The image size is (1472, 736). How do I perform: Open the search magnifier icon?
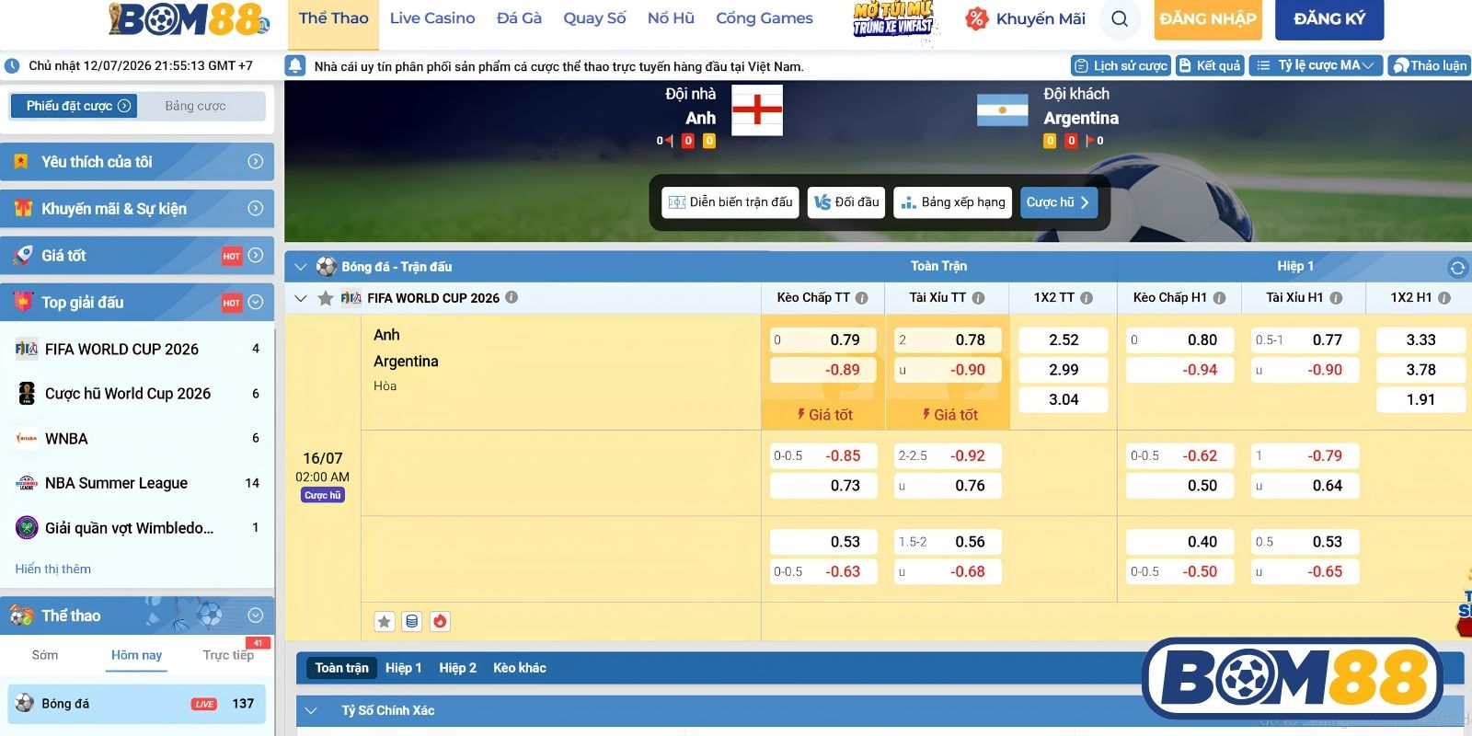tap(1120, 19)
